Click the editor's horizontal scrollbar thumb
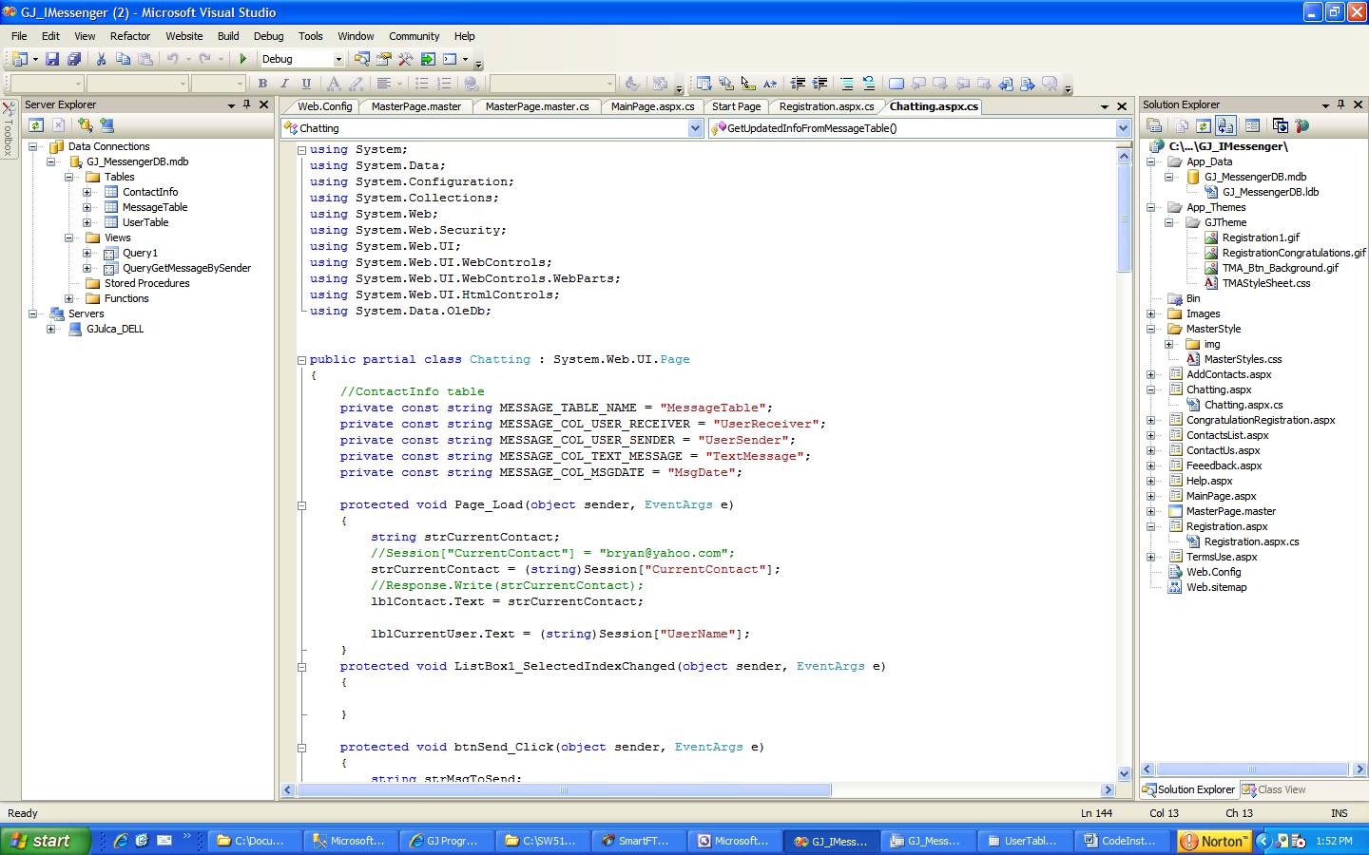The width and height of the screenshot is (1369, 855). click(563, 790)
